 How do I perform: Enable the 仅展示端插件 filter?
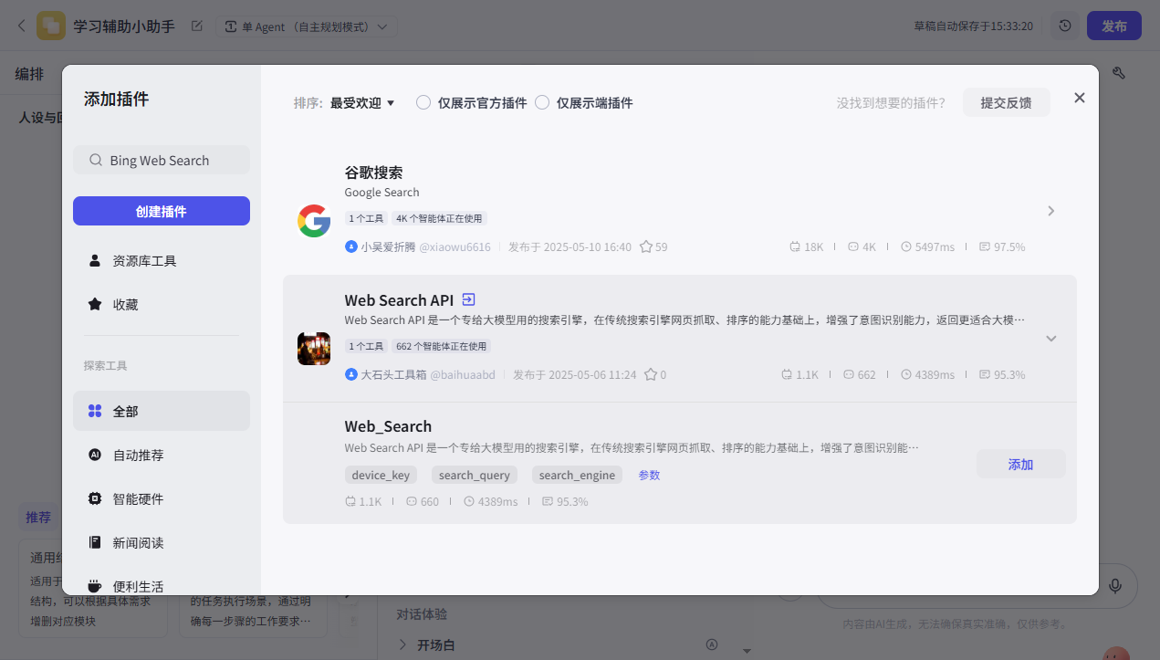tap(541, 102)
